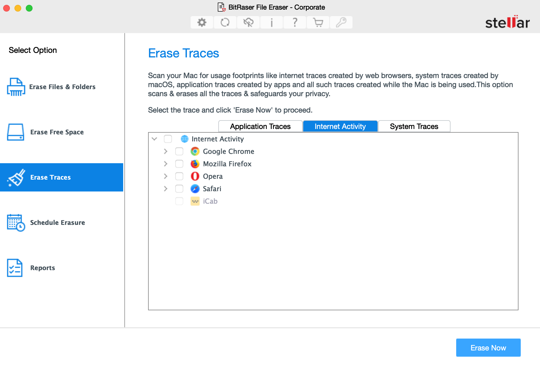Click the Google Chrome logo icon
540x366 pixels.
click(x=195, y=151)
